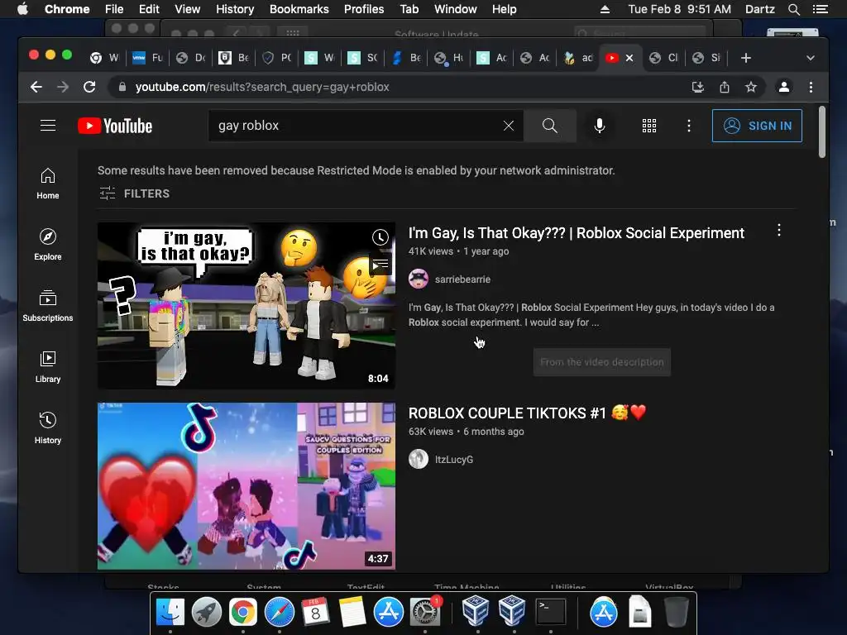Screen dimensions: 847x635
Task: Open the Bookmarks menu in menu bar
Action: coord(299,9)
